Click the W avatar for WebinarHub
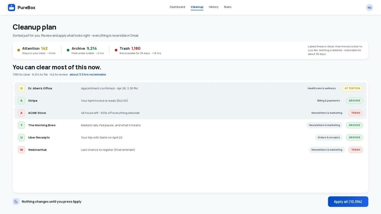Screen dimensions: 381x214 click(x=21, y=150)
